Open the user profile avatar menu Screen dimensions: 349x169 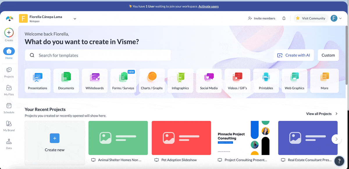tap(336, 18)
